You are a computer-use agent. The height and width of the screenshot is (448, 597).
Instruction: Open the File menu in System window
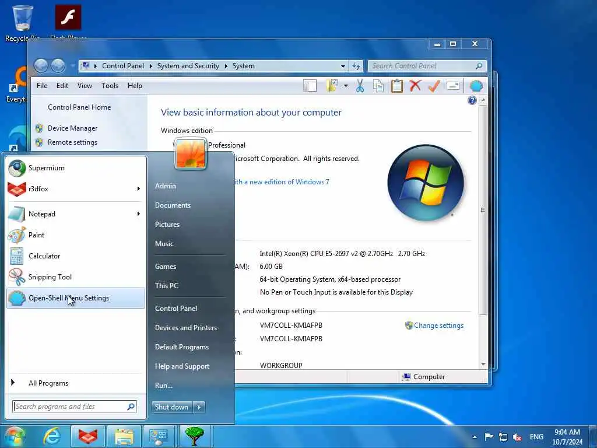tap(42, 86)
